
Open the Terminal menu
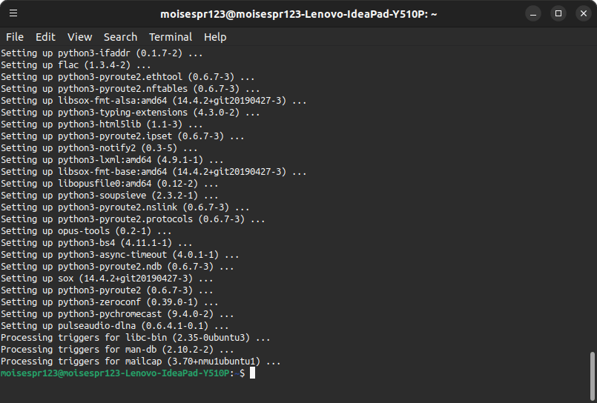tap(171, 37)
